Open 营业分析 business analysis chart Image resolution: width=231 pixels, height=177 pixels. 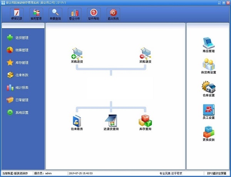click(74, 14)
